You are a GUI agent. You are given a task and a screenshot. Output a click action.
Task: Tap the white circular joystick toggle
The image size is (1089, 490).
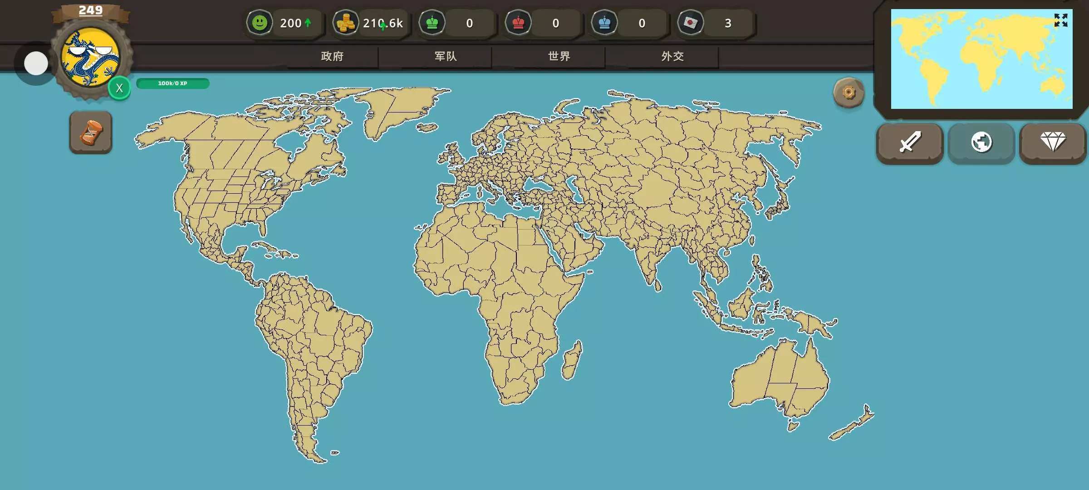36,64
